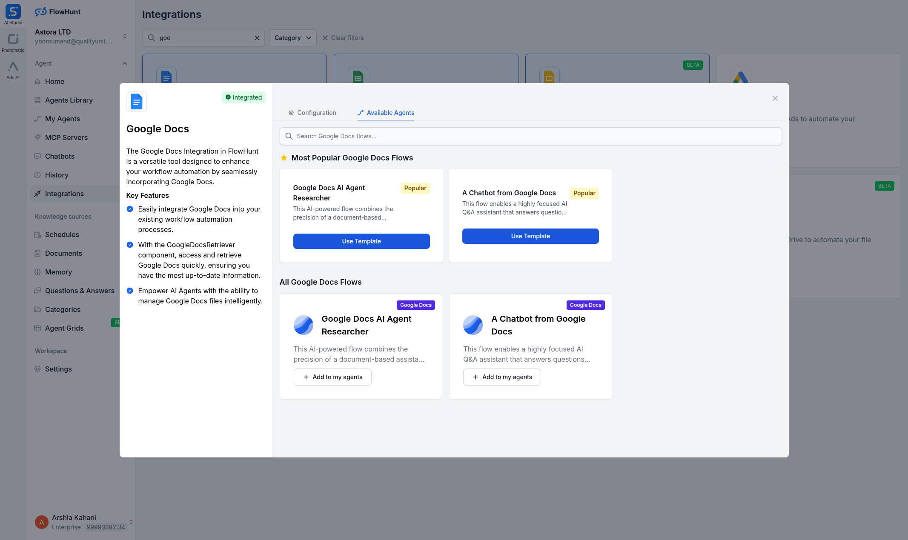Open Ads AI from the app rail
The image size is (908, 540).
pyautogui.click(x=13, y=70)
